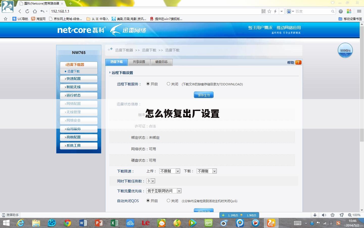Open the 移动设备书签 folder
The width and height of the screenshot is (364, 228).
tap(350, 19)
